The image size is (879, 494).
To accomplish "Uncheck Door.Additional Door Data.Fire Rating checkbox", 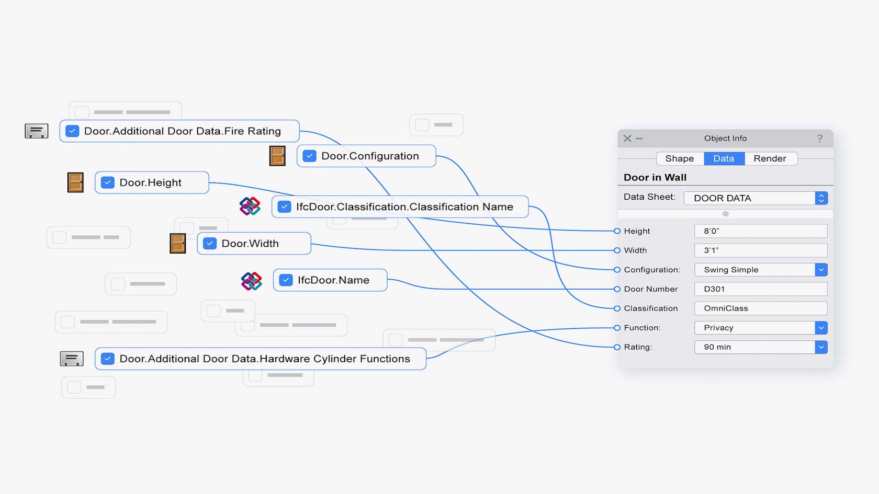I will (72, 131).
